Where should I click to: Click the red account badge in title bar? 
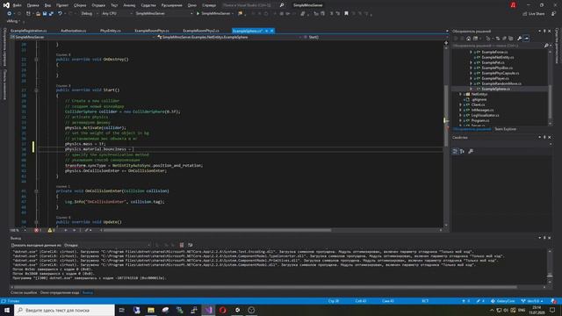coord(513,5)
